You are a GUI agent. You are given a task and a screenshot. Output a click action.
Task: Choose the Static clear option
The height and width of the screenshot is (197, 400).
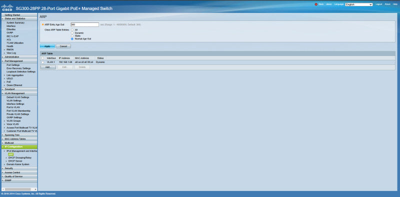(x=72, y=36)
